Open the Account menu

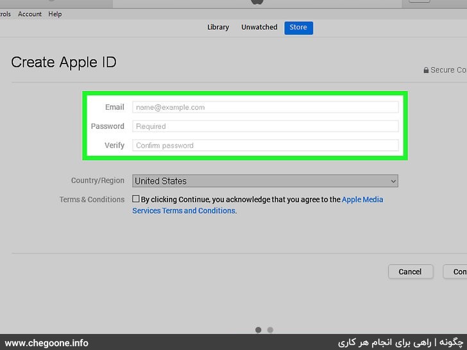[30, 14]
